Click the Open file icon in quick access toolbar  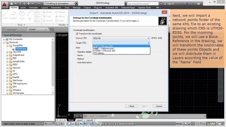point(16,4)
